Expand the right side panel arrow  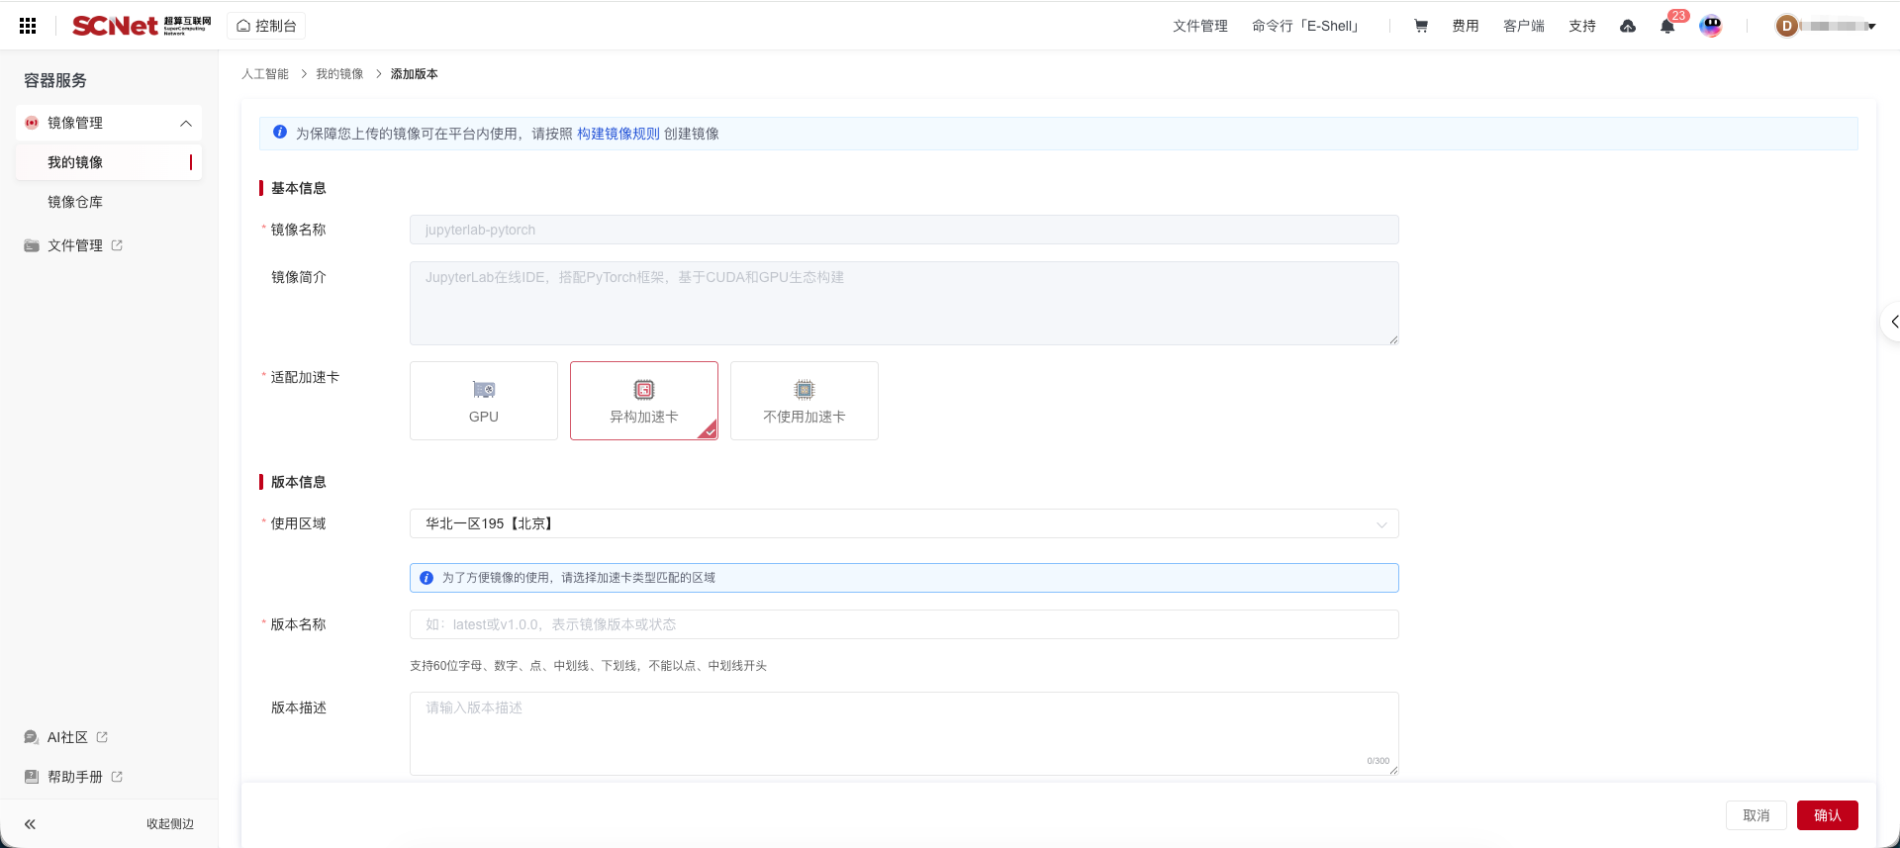(x=1892, y=323)
